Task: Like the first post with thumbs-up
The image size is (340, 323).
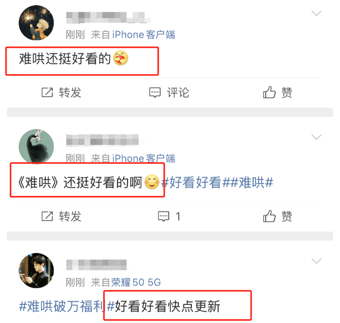Action: pos(269,92)
